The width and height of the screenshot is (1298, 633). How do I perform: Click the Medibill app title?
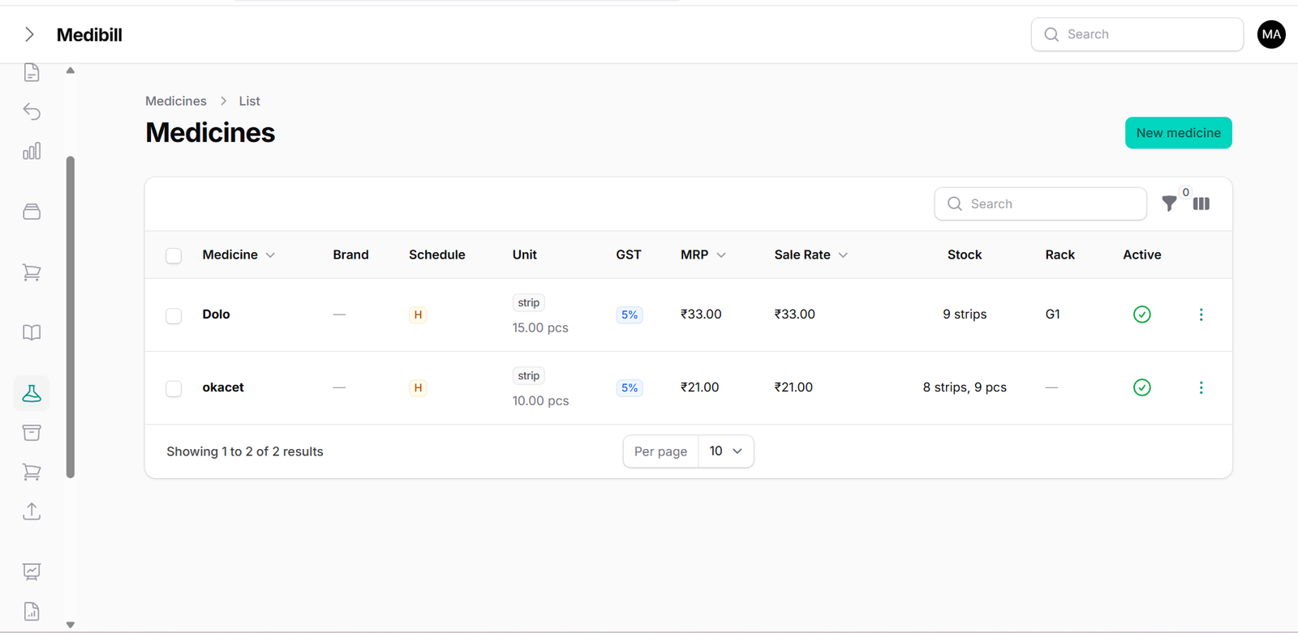89,35
